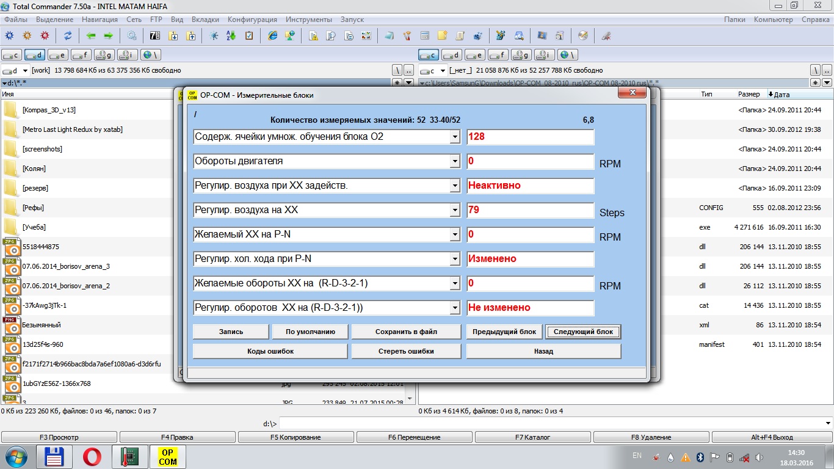Click the network connection toolbar icon
Viewport: 834px width, 469px height.
[290, 35]
